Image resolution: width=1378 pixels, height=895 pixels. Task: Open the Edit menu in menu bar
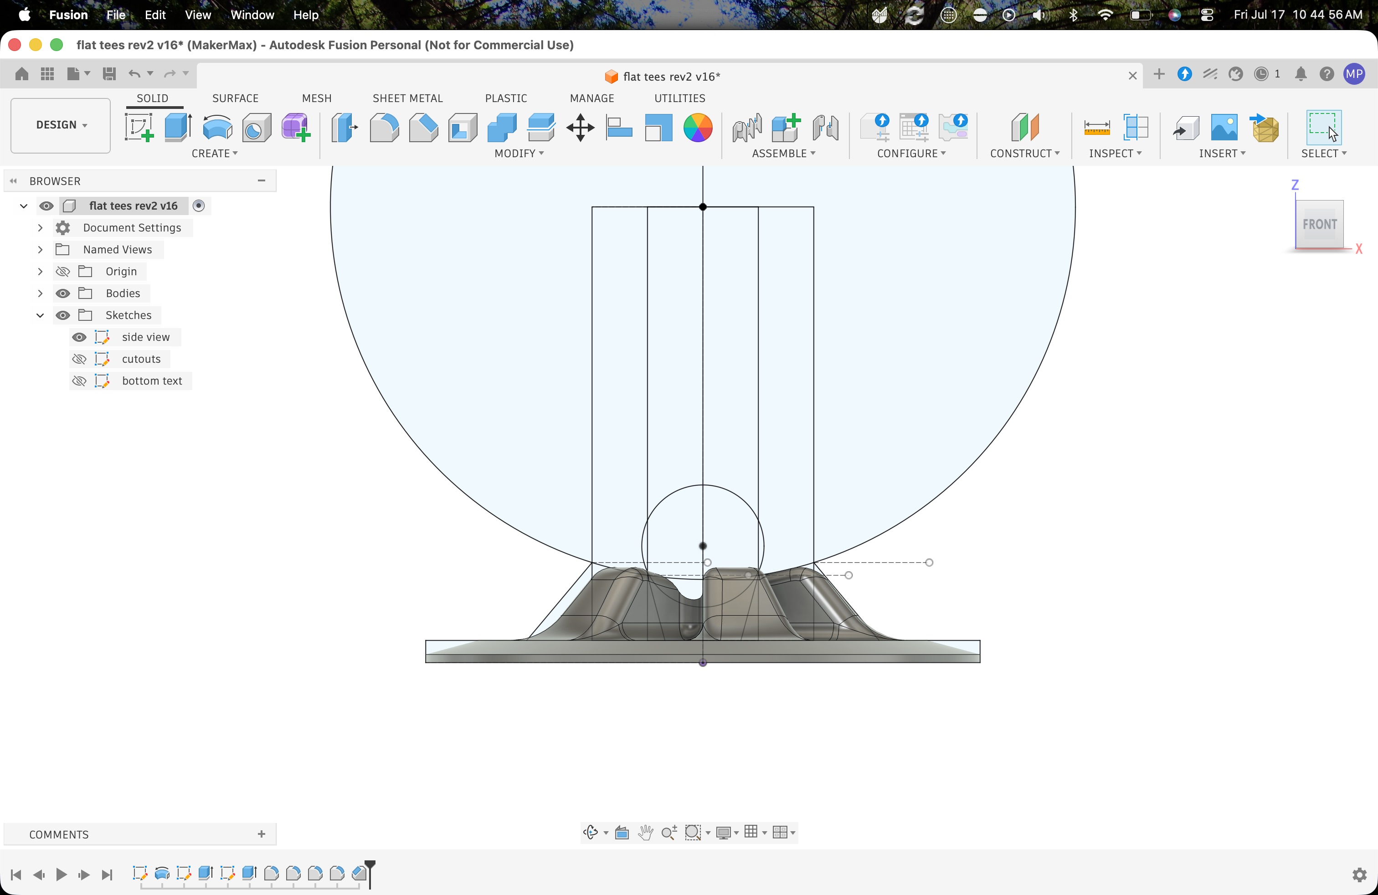(x=155, y=15)
